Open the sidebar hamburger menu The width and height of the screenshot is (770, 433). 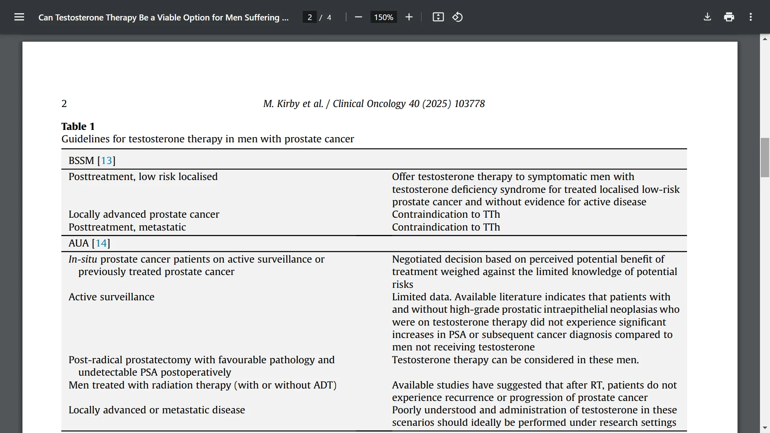pyautogui.click(x=19, y=17)
